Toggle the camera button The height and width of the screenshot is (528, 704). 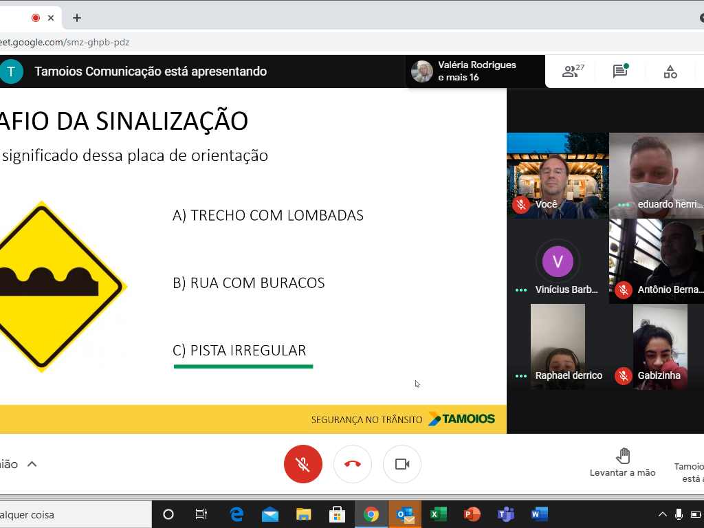[x=402, y=464]
